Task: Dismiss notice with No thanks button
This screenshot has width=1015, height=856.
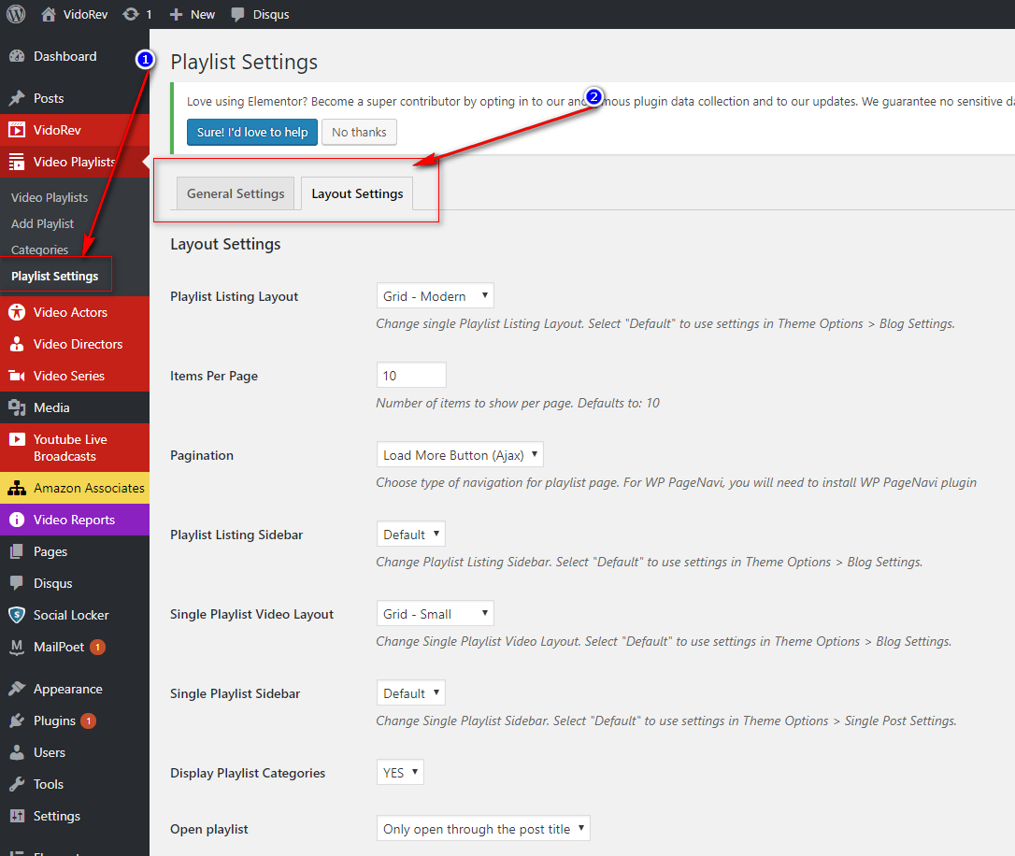Action: (x=359, y=132)
